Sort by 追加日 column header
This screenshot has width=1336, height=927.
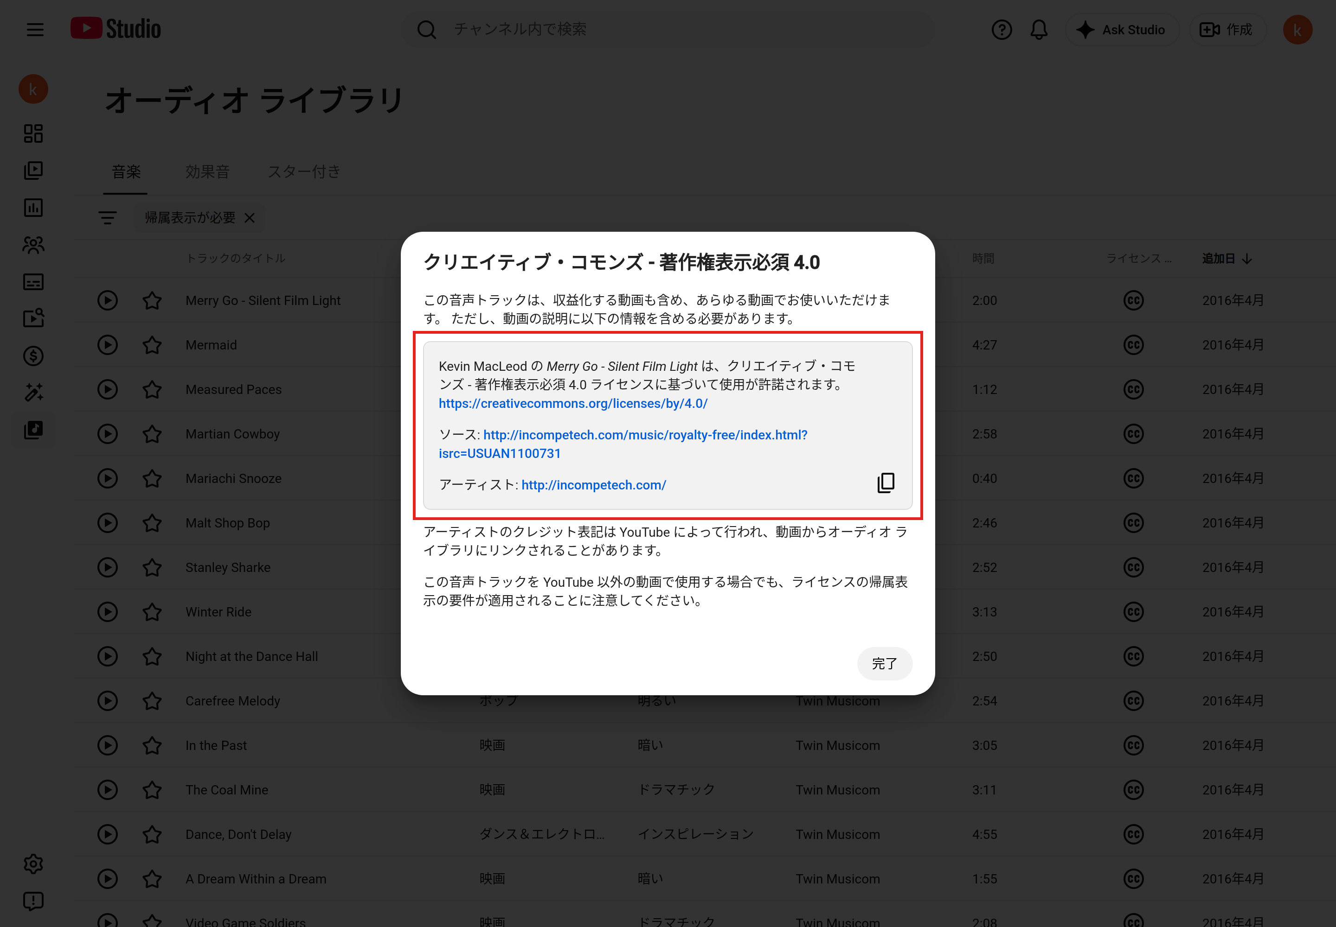(1227, 259)
